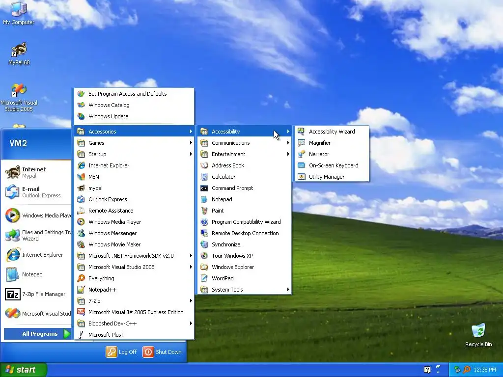The height and width of the screenshot is (377, 503).
Task: Click the On-Screen Keyboard icon
Action: [x=301, y=165]
